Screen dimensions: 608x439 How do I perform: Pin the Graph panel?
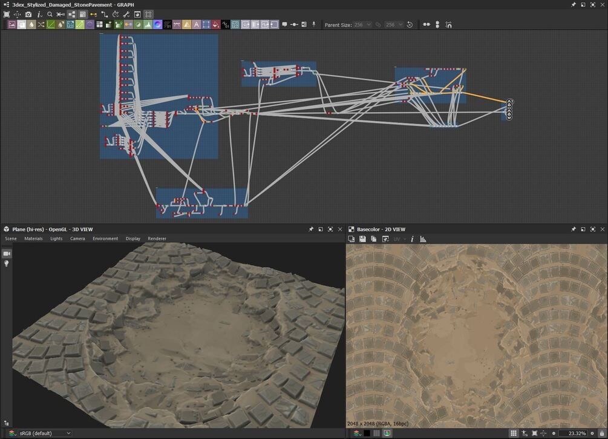[x=574, y=5]
